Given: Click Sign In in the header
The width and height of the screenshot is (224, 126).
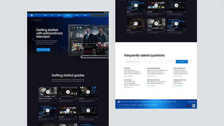Looking at the screenshot, I should [x=85, y=15].
